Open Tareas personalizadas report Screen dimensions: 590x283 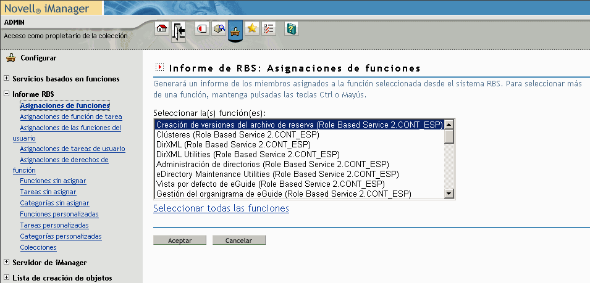[x=54, y=225]
